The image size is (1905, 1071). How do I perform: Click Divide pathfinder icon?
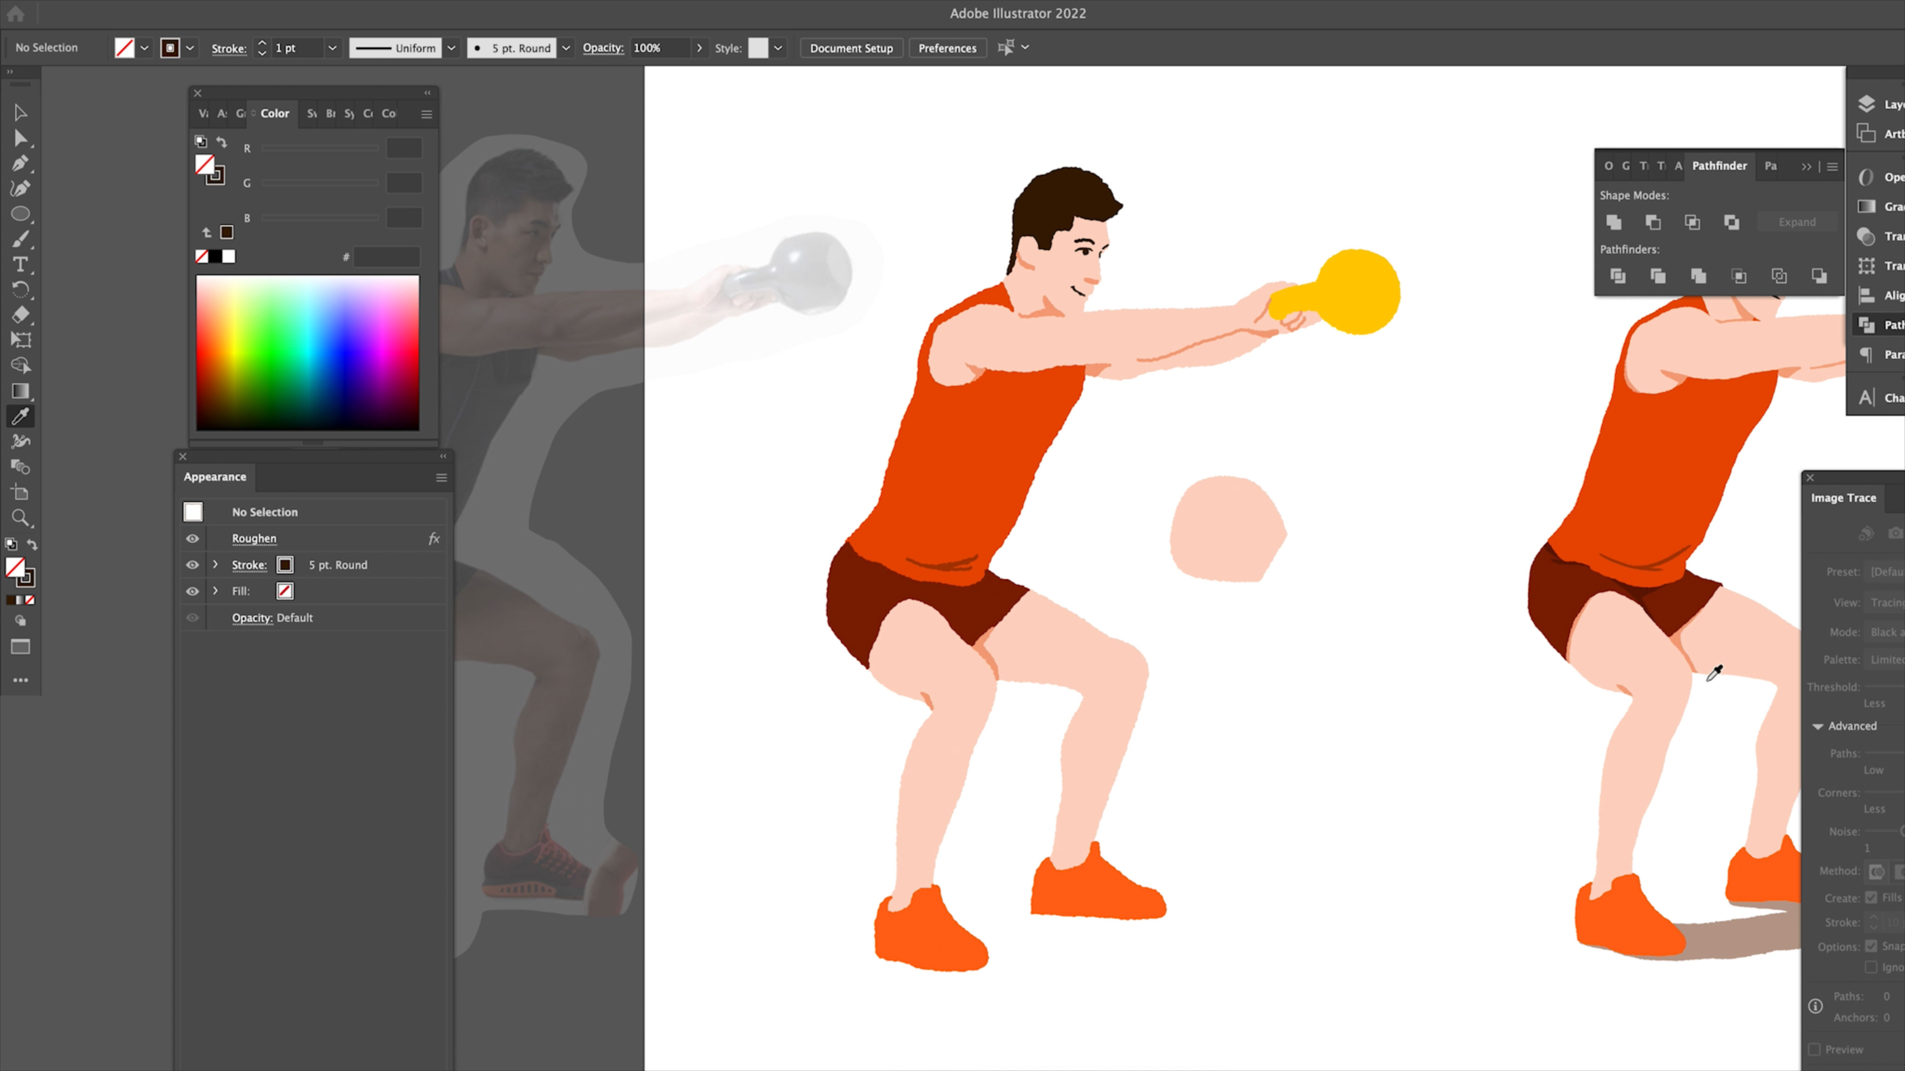(1617, 276)
